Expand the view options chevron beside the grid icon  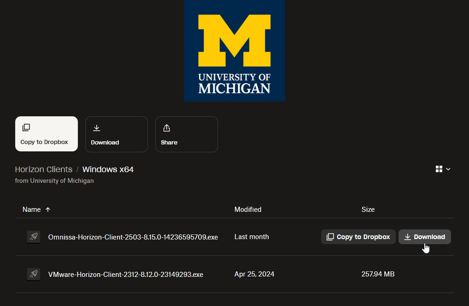(448, 169)
